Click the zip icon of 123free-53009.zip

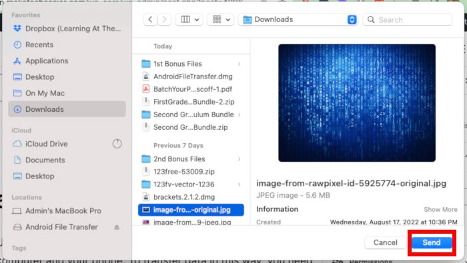(145, 172)
